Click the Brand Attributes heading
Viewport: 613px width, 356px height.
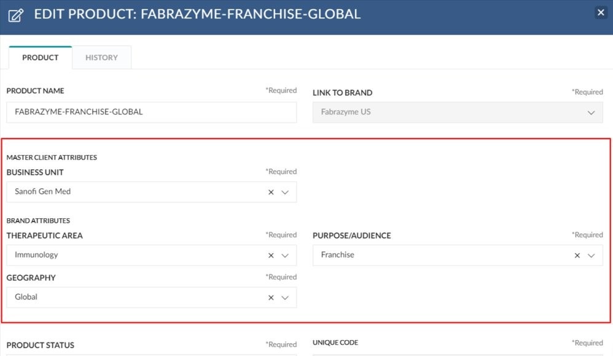tap(38, 221)
